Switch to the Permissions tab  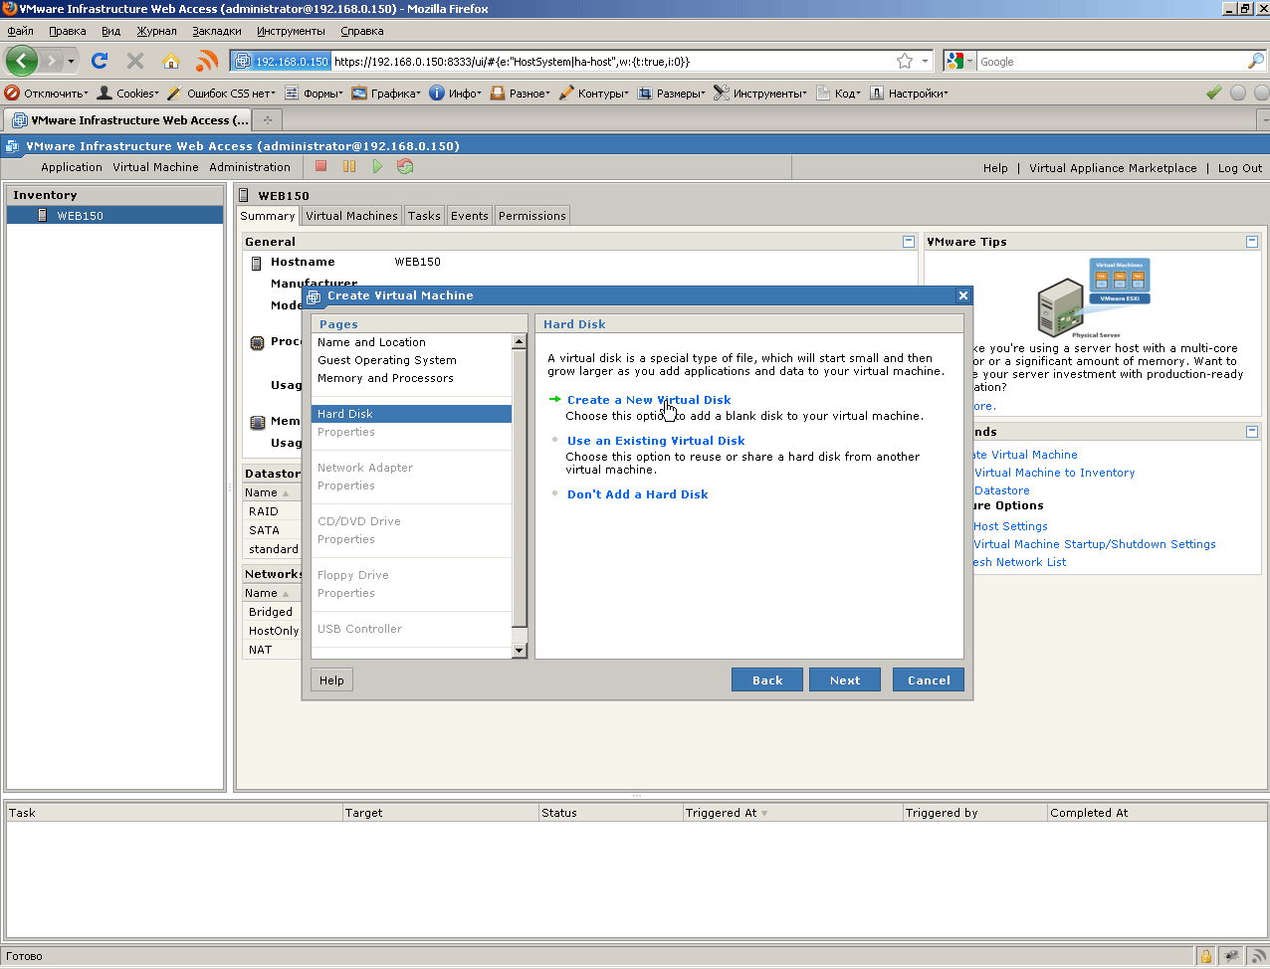(532, 215)
